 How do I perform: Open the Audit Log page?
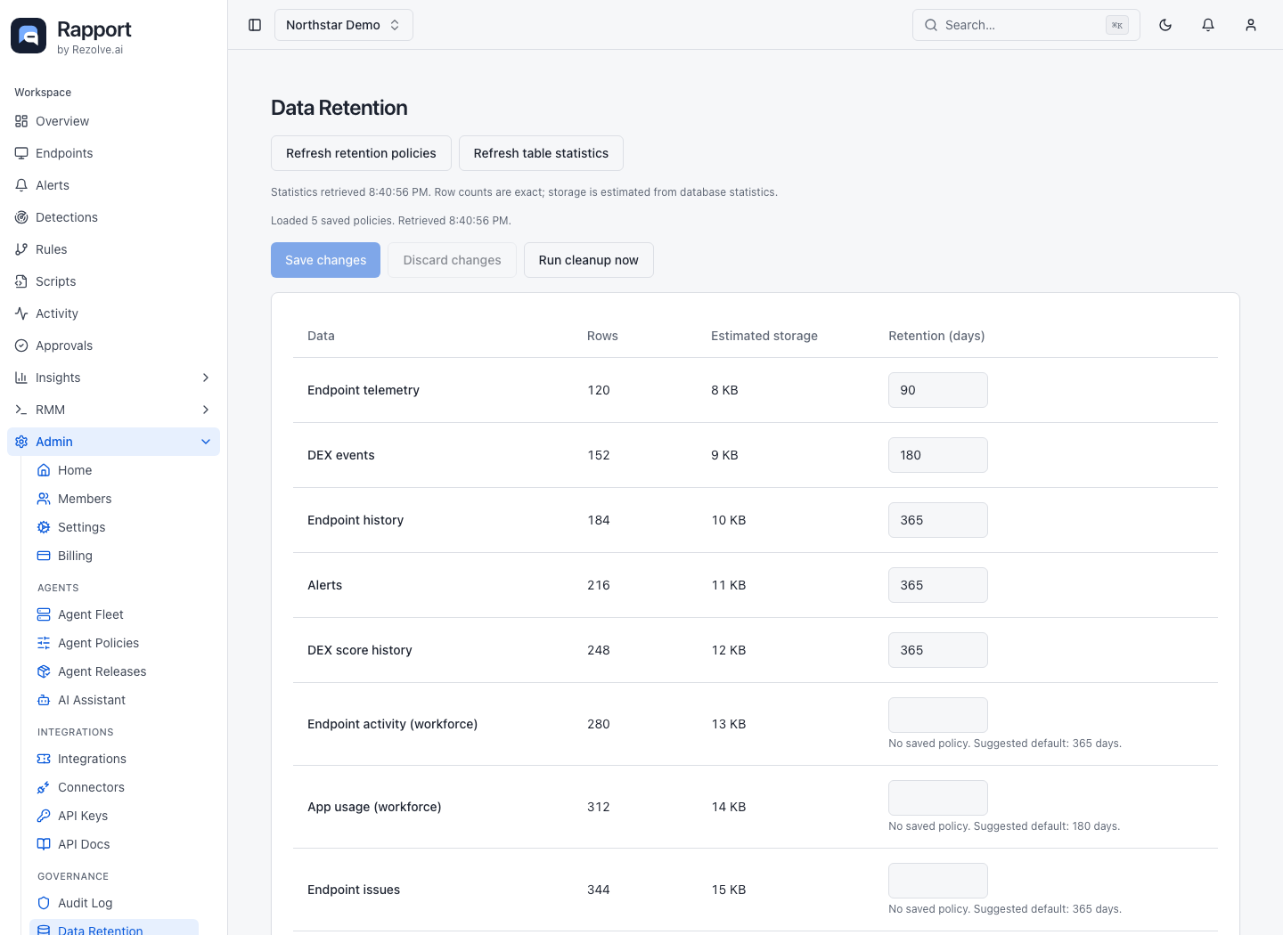(114, 903)
